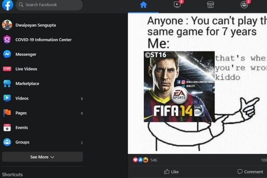This screenshot has width=267, height=178.
Task: Like the FIFA 14 meme post
Action: 171,172
